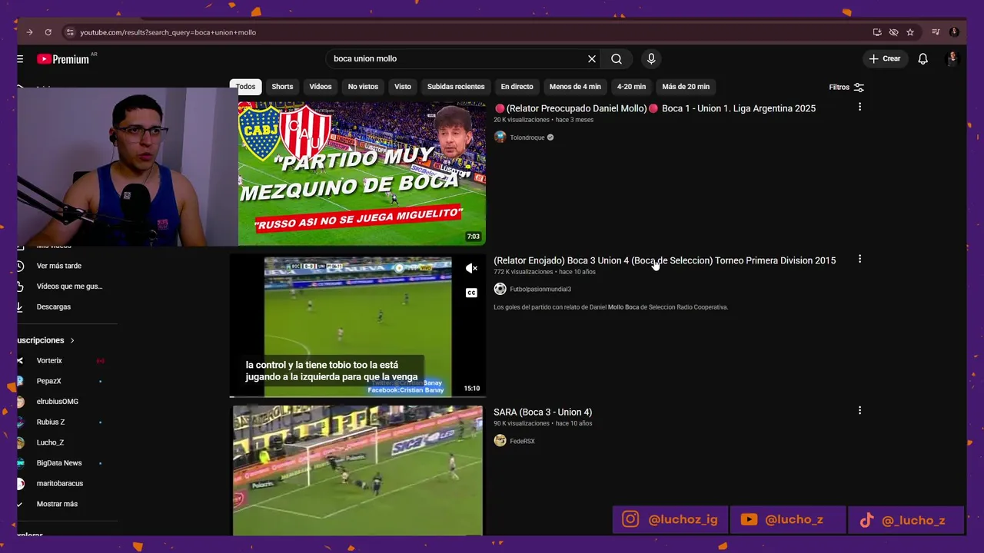
Task: Open the site info icon in the address bar
Action: pyautogui.click(x=70, y=32)
